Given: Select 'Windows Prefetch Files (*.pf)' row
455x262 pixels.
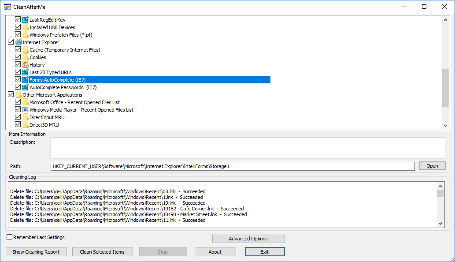Looking at the screenshot, I should coord(61,35).
